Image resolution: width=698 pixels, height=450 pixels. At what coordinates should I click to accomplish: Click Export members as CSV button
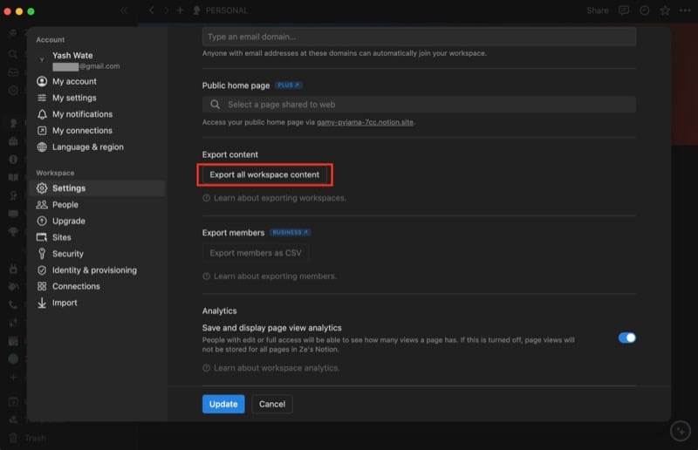click(256, 253)
